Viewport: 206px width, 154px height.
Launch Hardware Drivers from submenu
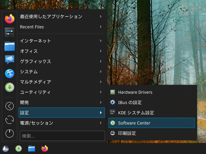(x=152, y=92)
